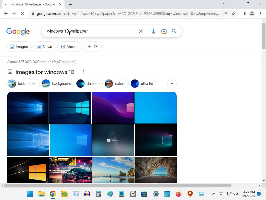
Task: Launch Firefox from taskbar
Action: pyautogui.click(x=178, y=194)
